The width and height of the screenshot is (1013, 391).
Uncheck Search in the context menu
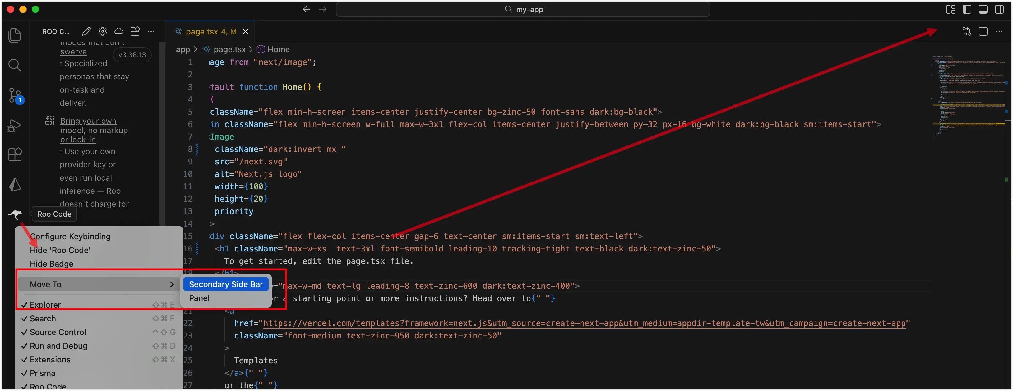(43, 318)
